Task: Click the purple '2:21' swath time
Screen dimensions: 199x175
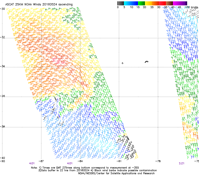Action: coord(182,163)
